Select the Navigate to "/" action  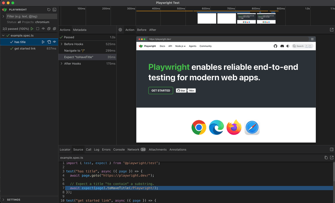pyautogui.click(x=88, y=51)
